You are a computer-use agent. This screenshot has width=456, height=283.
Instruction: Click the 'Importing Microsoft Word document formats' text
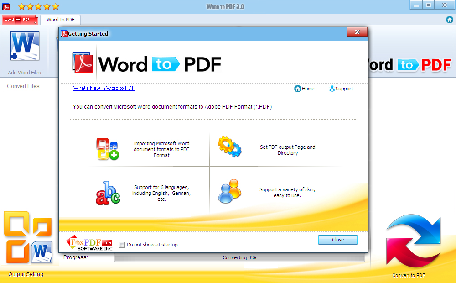pos(161,149)
